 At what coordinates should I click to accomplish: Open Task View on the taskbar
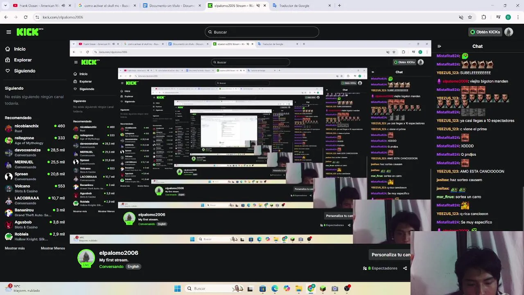(x=250, y=288)
